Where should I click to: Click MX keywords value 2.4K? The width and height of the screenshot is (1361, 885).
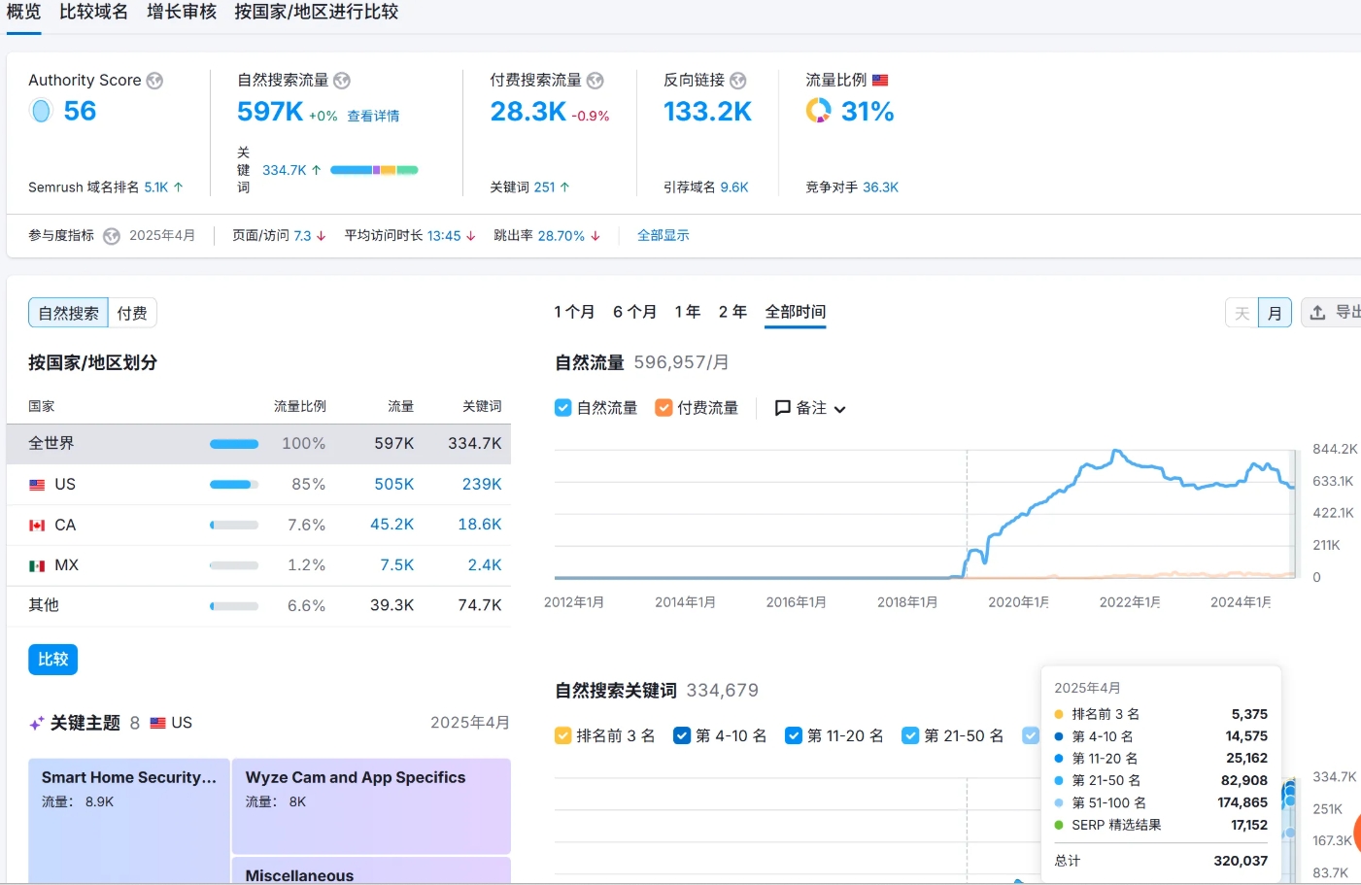coord(485,565)
